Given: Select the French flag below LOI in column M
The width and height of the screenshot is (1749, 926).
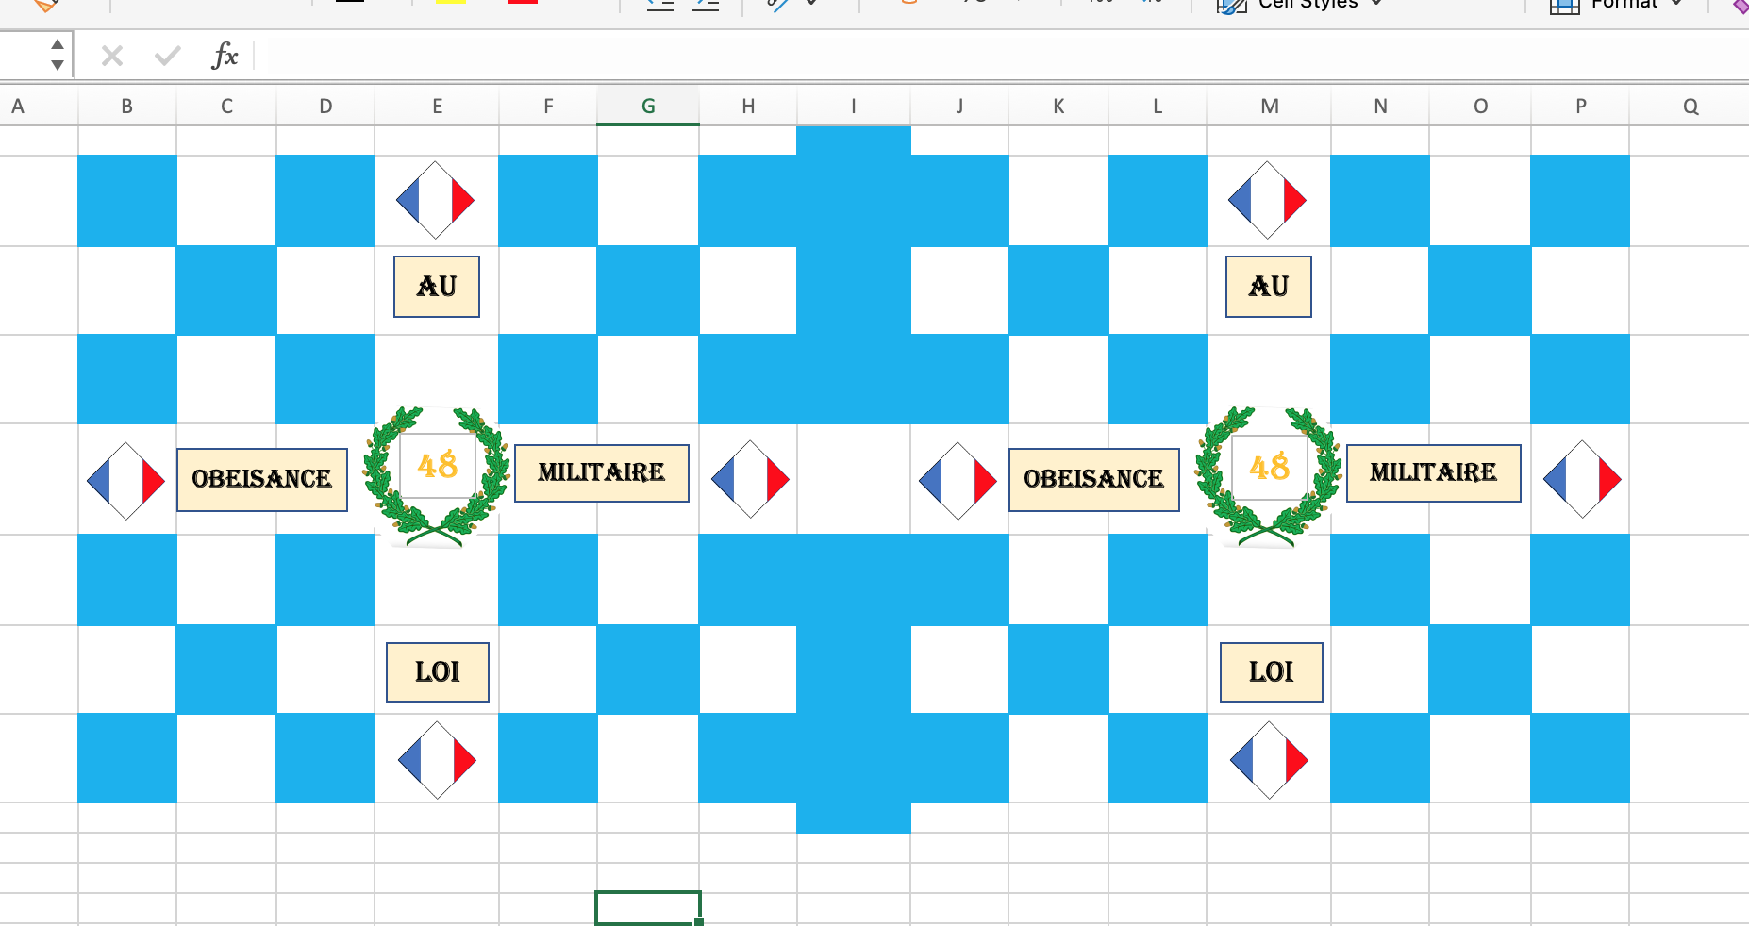Looking at the screenshot, I should coord(1270,760).
